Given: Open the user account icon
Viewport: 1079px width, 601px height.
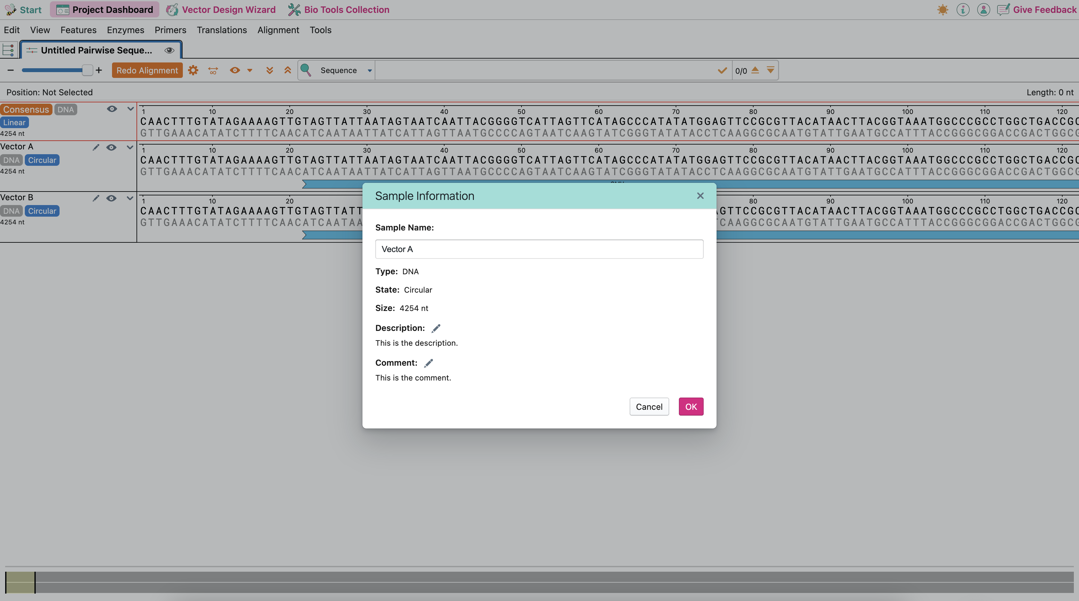Looking at the screenshot, I should coord(983,10).
